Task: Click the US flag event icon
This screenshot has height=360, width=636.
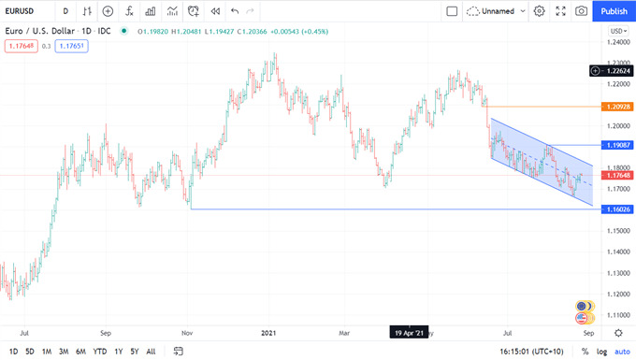Action: tap(582, 318)
